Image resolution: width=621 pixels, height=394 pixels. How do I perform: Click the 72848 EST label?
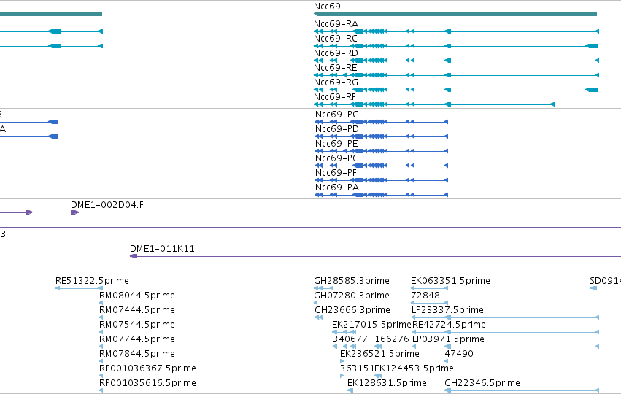click(x=425, y=295)
